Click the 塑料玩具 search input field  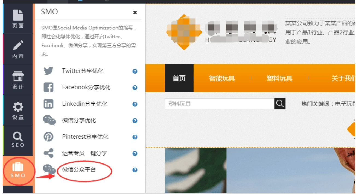coord(219,104)
